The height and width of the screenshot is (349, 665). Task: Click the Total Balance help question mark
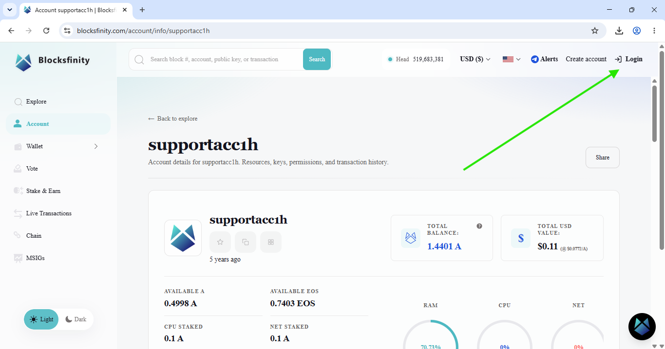click(479, 226)
